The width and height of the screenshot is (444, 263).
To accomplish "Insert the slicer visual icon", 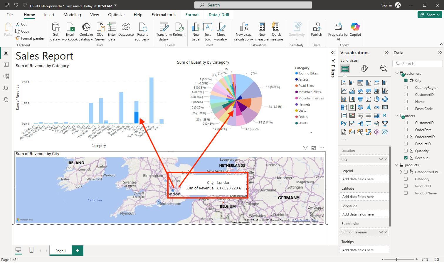I will tap(360, 116).
